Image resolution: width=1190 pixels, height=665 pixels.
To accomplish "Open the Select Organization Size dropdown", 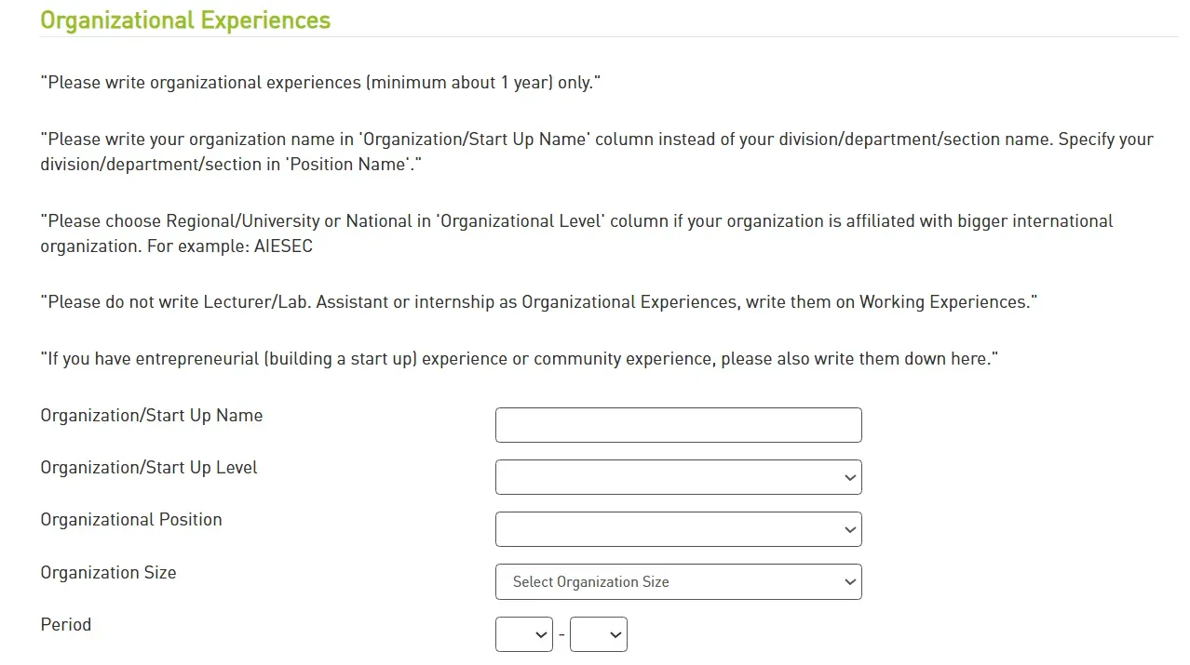I will [x=678, y=581].
